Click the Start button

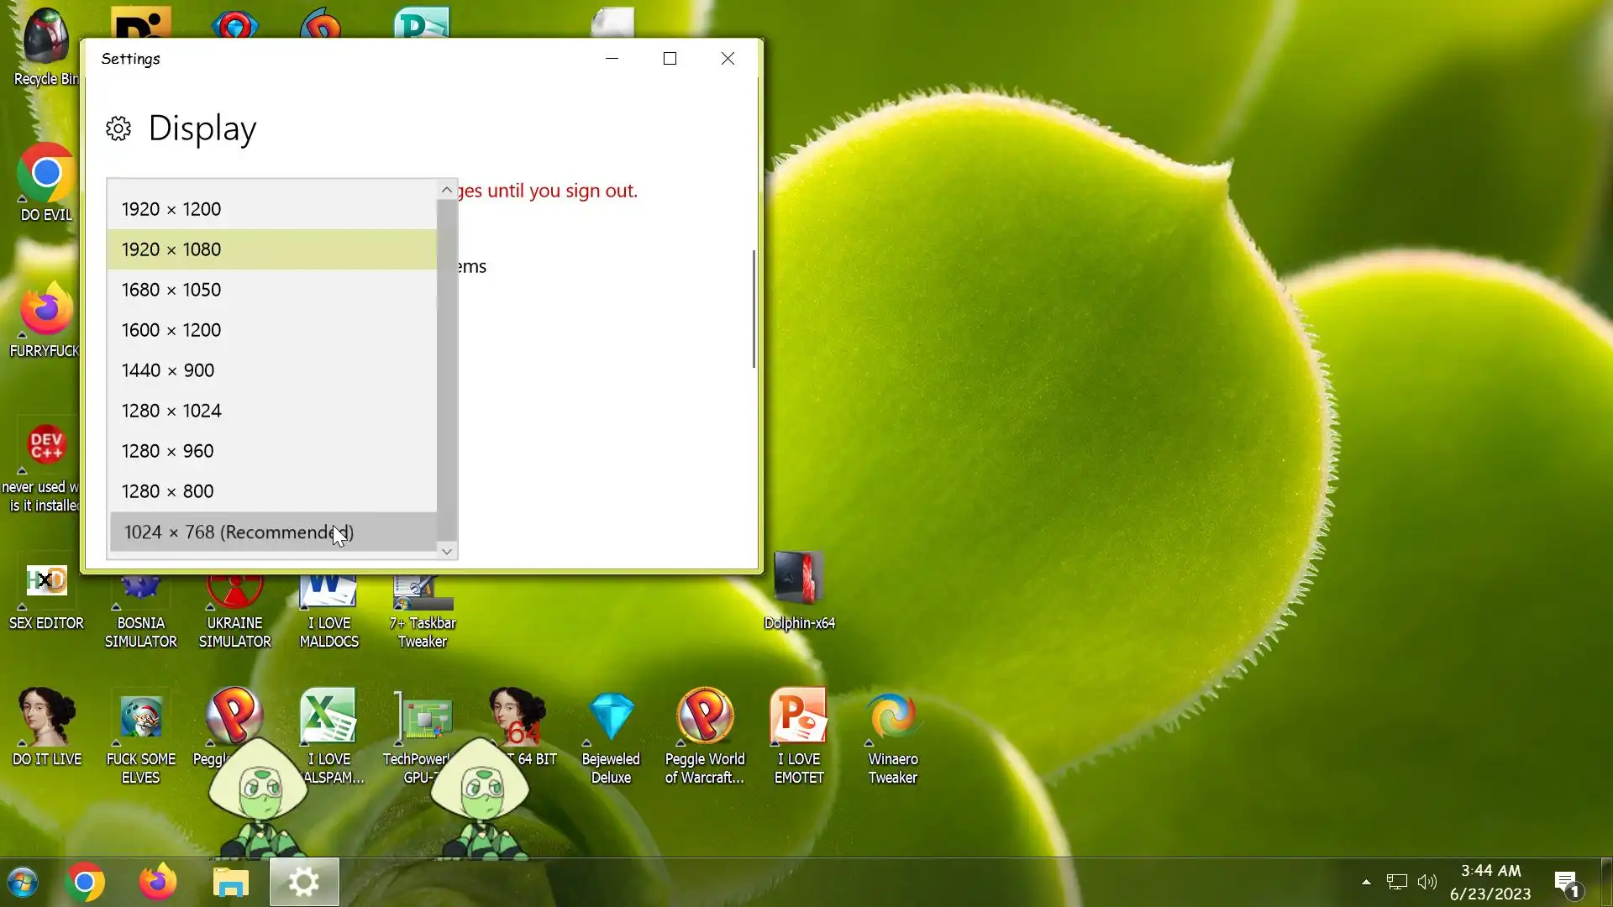click(23, 883)
